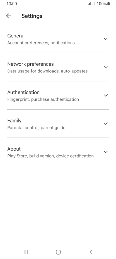Viewport: 116px width, 259px height.
Task: Open the Authentication heading
Action: (23, 92)
